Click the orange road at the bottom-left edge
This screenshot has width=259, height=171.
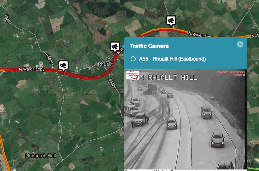[x=5, y=153]
